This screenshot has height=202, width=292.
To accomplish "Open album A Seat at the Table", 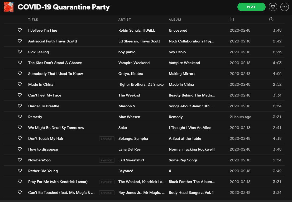I will pyautogui.click(x=185, y=138).
